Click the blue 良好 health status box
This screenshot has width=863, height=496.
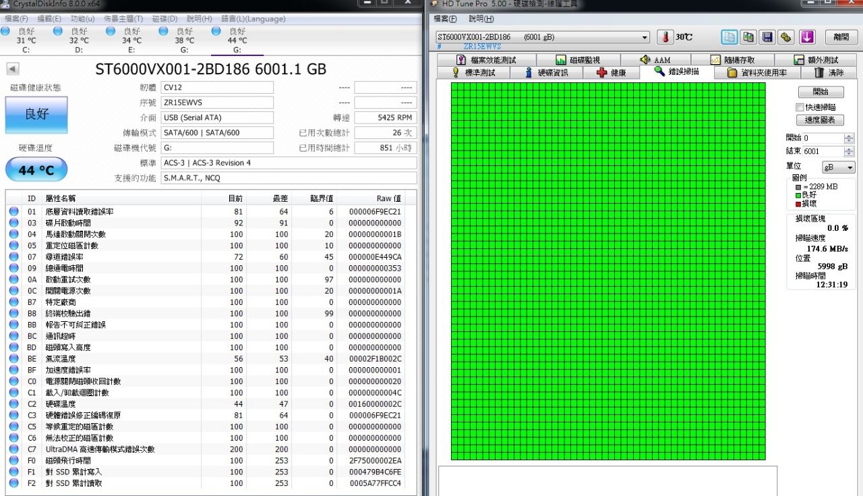[36, 115]
